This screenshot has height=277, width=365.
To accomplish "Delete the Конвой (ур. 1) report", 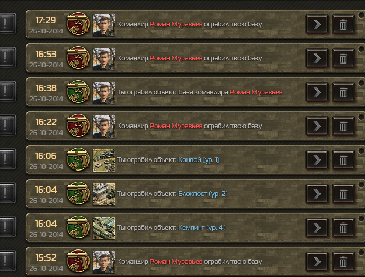I will [343, 160].
